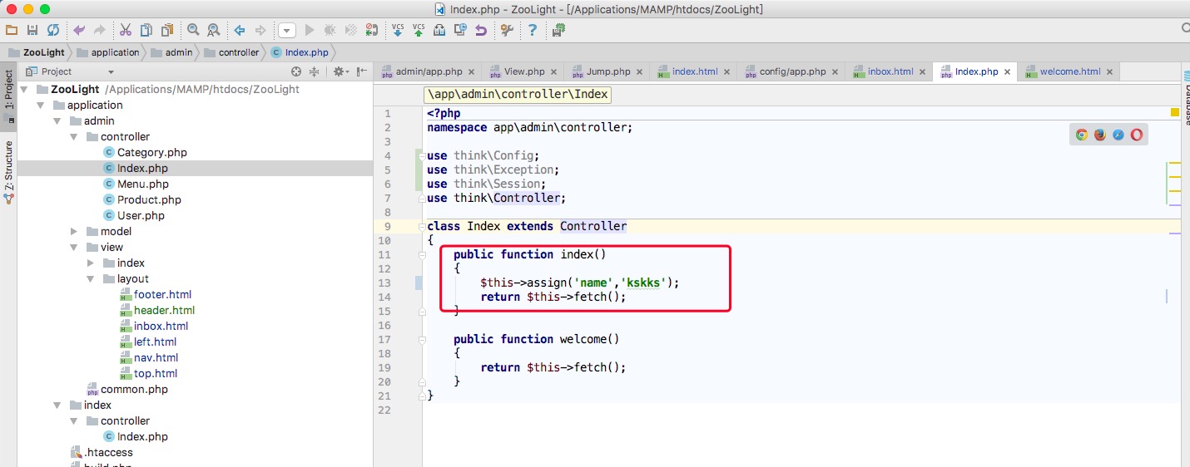The image size is (1190, 467).
Task: Click the Cut scissors icon
Action: click(125, 30)
